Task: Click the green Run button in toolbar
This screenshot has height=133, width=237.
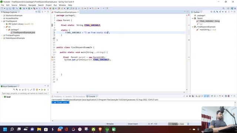Action: pyautogui.click(x=29, y=8)
